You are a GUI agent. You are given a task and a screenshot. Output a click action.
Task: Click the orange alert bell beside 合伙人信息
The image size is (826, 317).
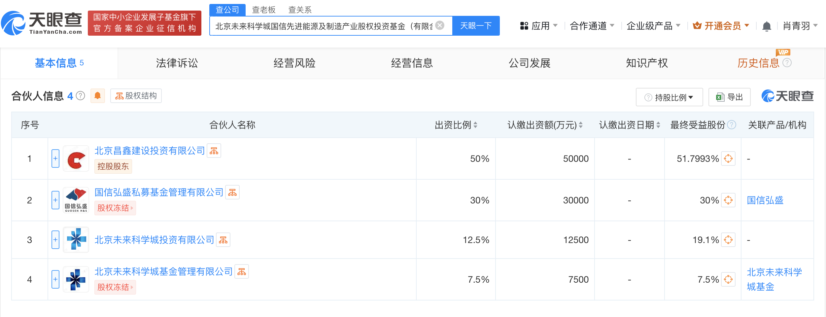[x=98, y=96]
